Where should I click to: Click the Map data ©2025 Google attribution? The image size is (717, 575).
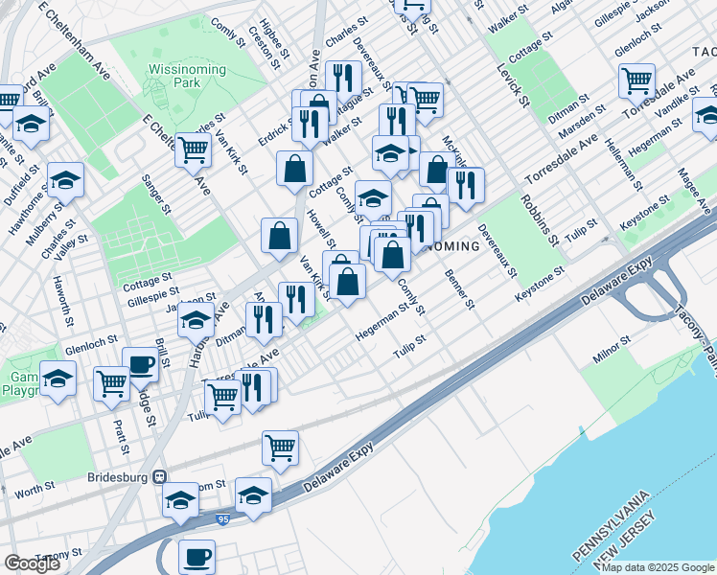(x=658, y=568)
